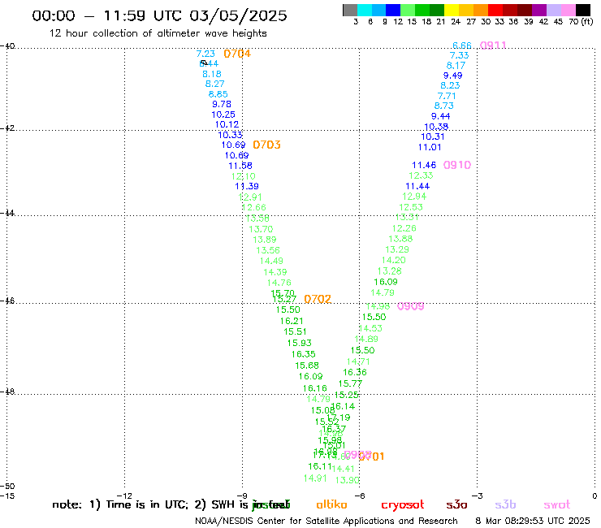Click the wave height value 13.70
Screen dimensions: 601x528
pyautogui.click(x=261, y=229)
